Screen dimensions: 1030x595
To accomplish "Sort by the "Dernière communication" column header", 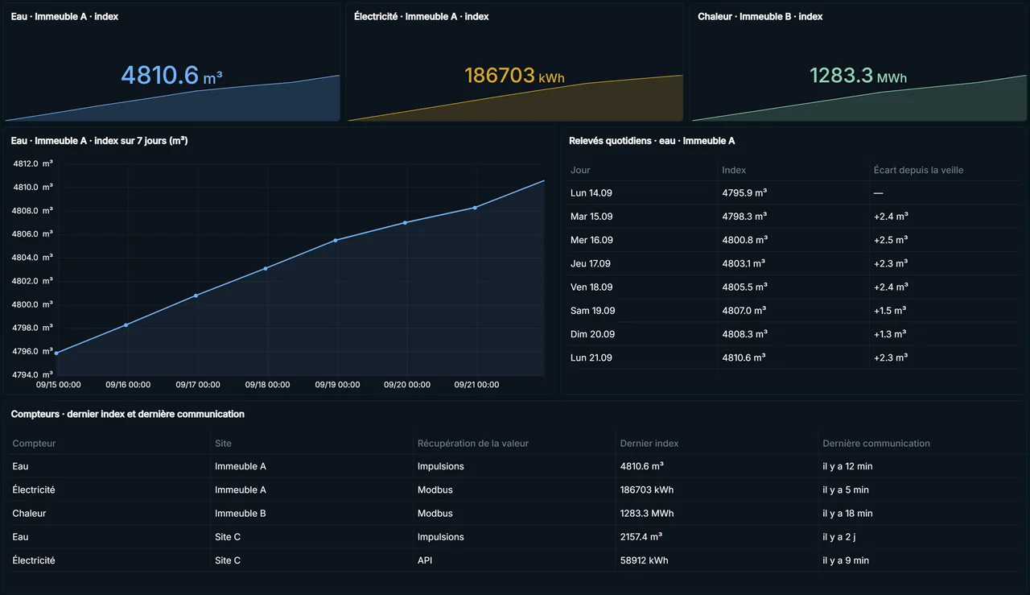I will [875, 444].
